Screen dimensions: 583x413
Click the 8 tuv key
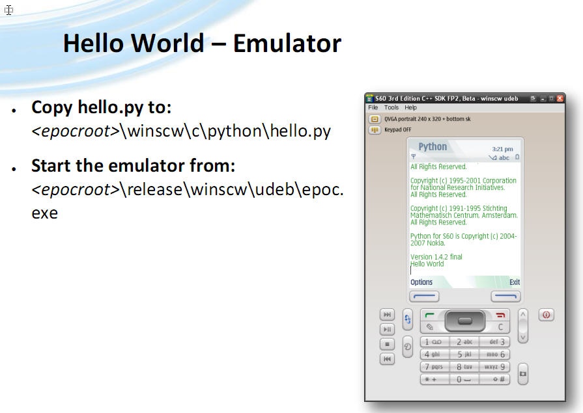(x=464, y=367)
